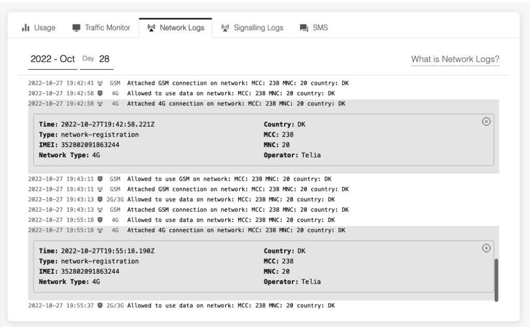Select the Time value 2022-10-27T19:55:18.190Z

pos(108,251)
